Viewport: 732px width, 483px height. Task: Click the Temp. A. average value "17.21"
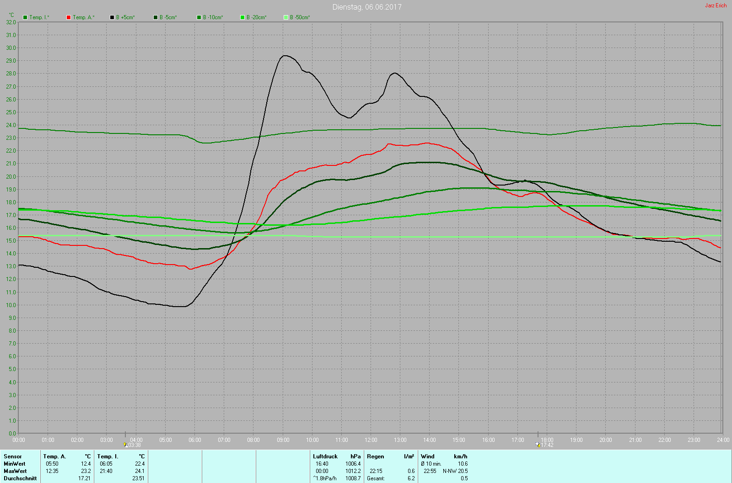(x=85, y=478)
